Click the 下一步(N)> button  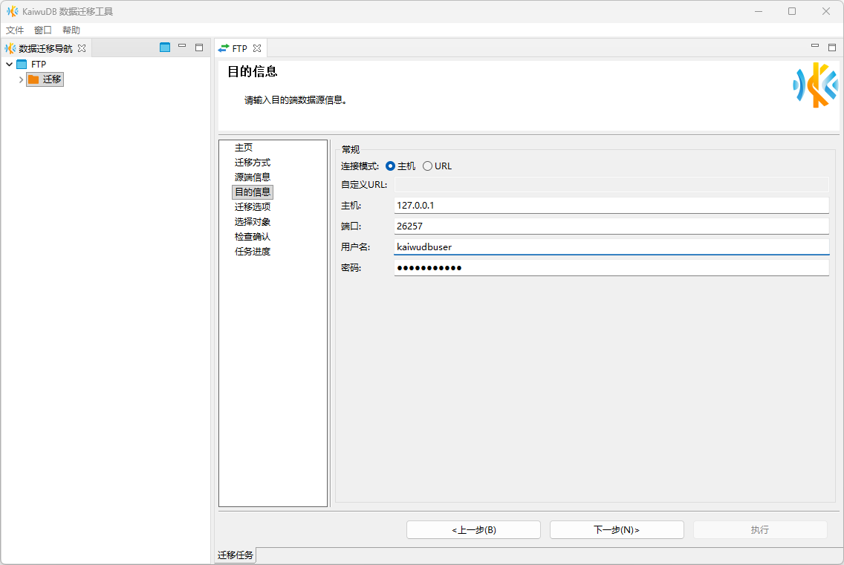click(x=617, y=529)
